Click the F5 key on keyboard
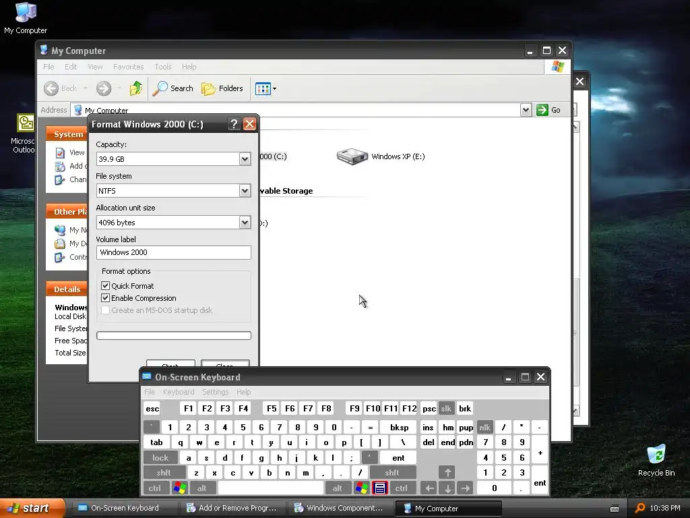The width and height of the screenshot is (690, 518). (272, 409)
